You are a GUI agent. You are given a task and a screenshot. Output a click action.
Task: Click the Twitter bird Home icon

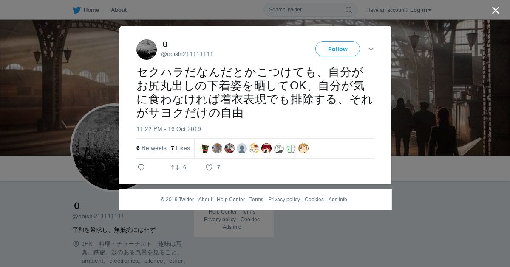(76, 10)
